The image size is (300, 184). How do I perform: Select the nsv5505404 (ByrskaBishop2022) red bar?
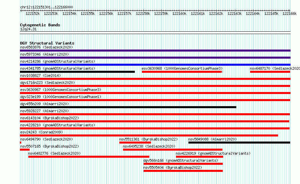point(183,171)
